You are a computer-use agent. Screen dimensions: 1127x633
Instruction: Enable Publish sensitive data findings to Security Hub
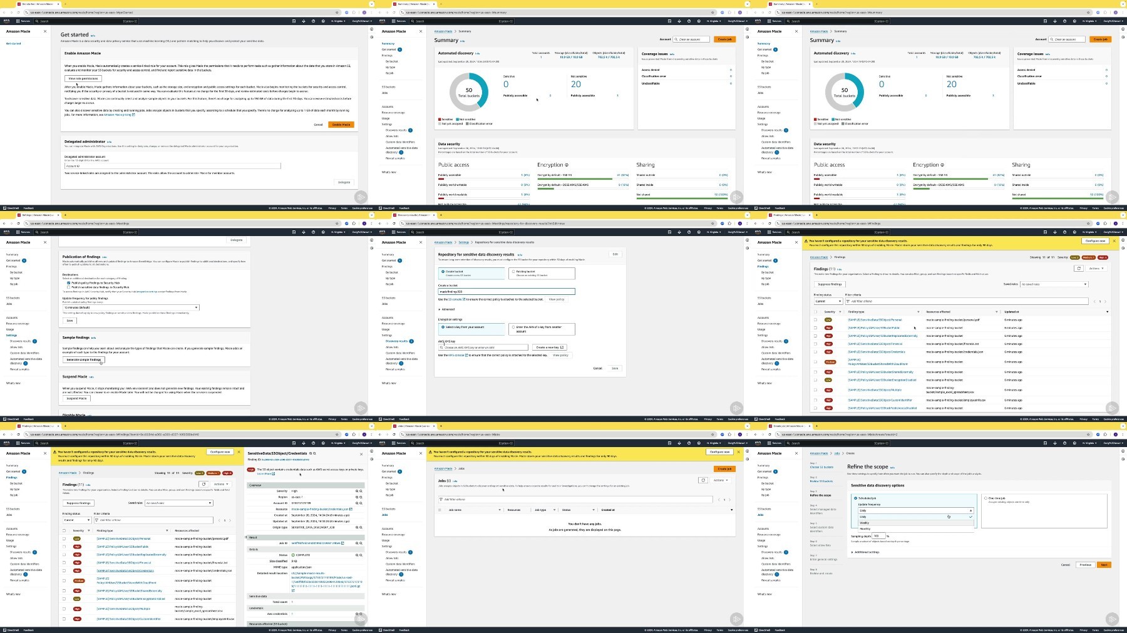(x=68, y=287)
